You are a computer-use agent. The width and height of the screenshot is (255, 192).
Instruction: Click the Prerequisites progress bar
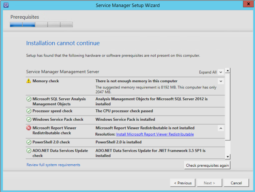point(41,25)
